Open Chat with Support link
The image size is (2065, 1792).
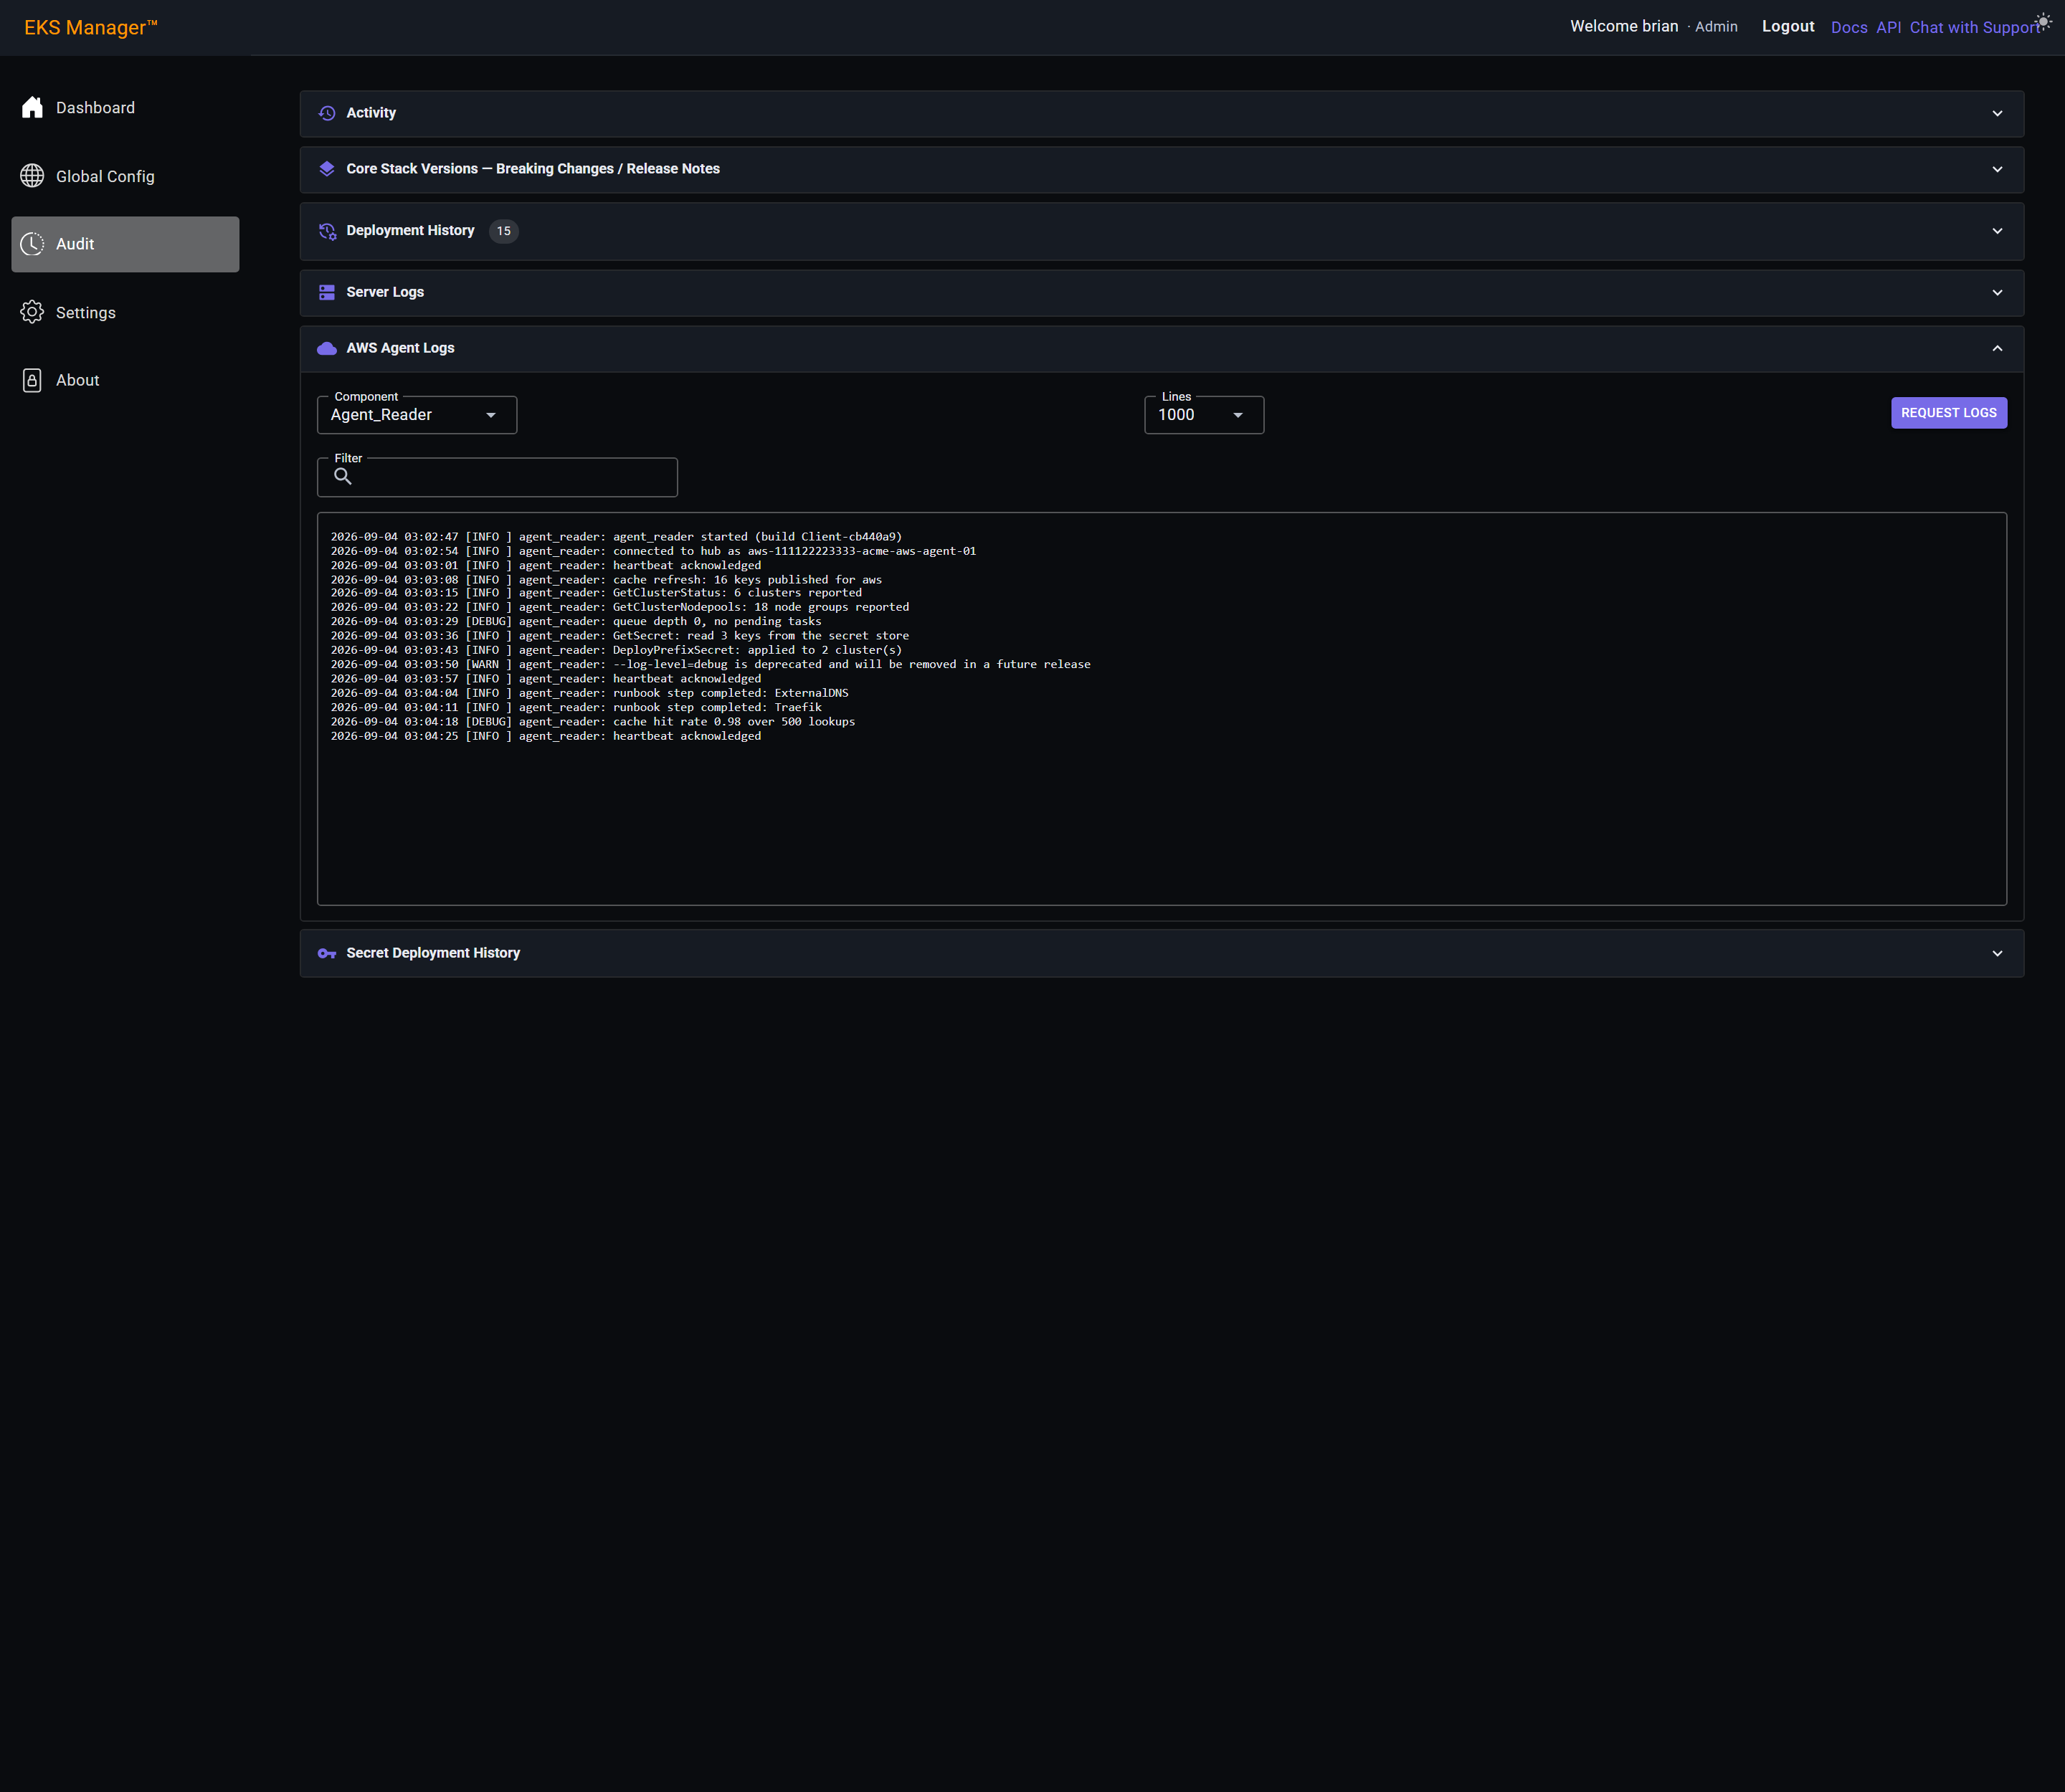point(1975,27)
